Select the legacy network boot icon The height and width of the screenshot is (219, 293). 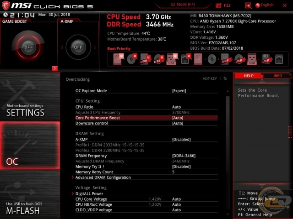279,59
